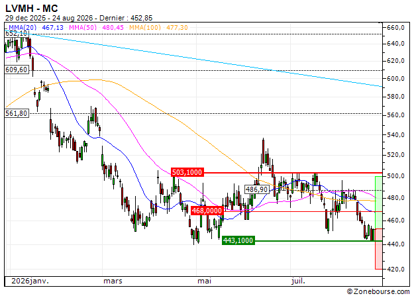Click the 'mars' time axis label
The image size is (414, 298).
point(113,281)
